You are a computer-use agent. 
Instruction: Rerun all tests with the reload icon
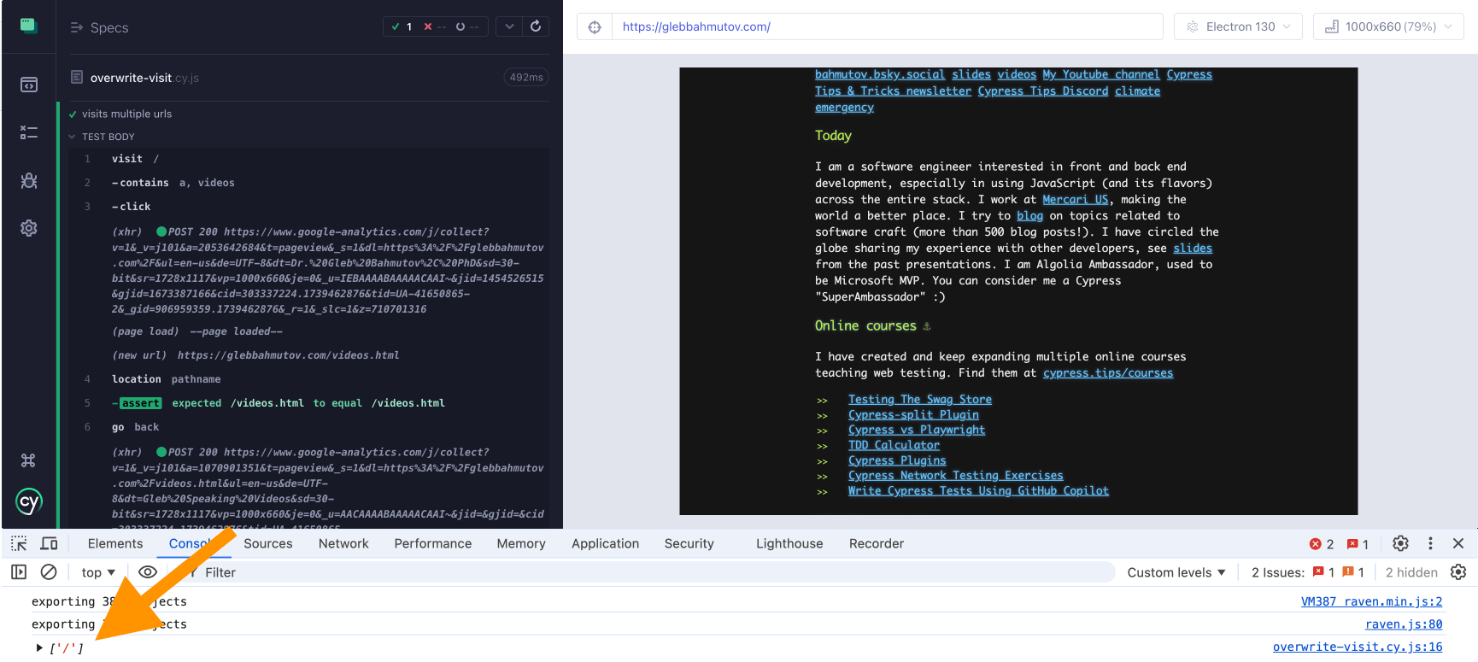(x=536, y=26)
